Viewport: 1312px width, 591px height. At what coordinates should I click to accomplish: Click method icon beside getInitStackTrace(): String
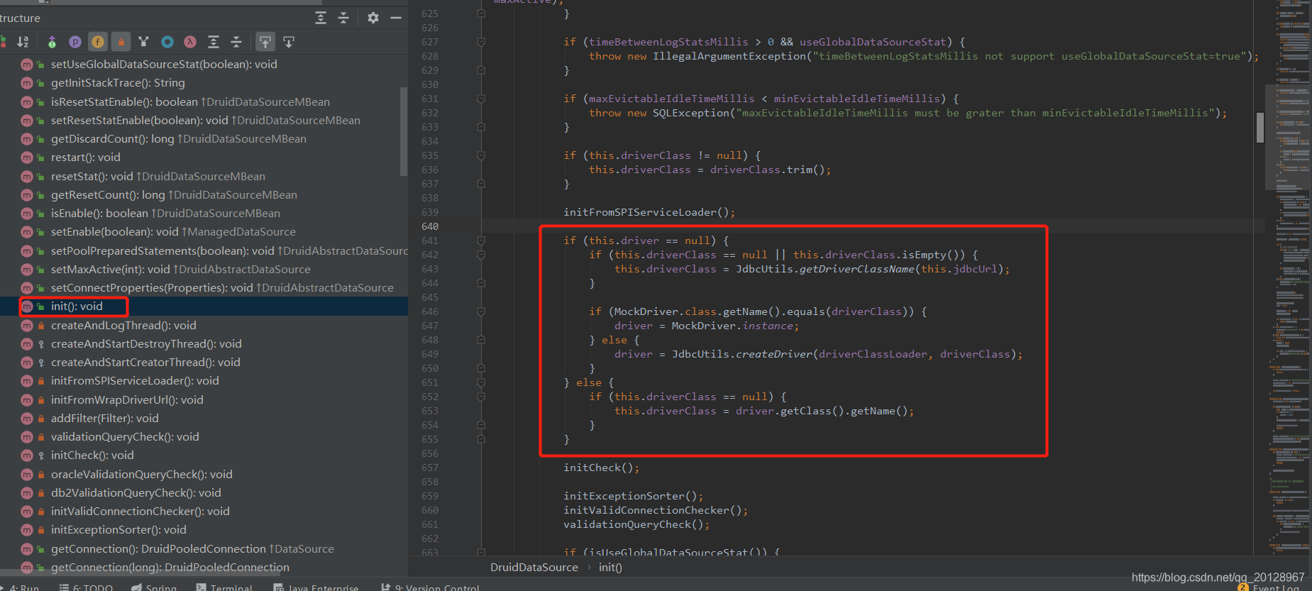tap(27, 83)
